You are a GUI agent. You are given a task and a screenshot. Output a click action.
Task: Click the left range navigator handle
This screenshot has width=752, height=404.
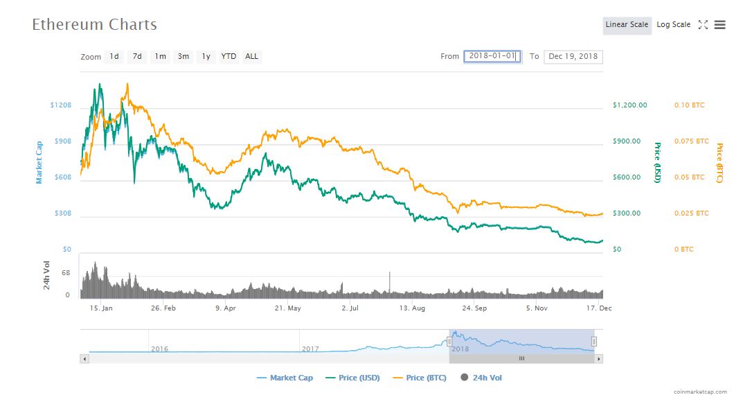(x=449, y=341)
